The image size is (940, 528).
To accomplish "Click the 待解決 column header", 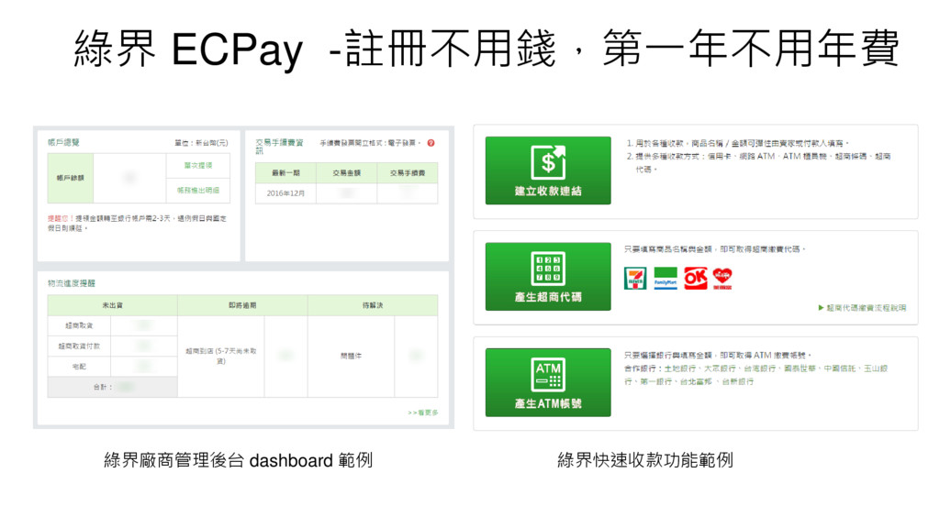I will coord(373,305).
